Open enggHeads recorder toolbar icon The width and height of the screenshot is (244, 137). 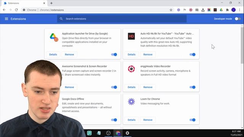(191, 10)
